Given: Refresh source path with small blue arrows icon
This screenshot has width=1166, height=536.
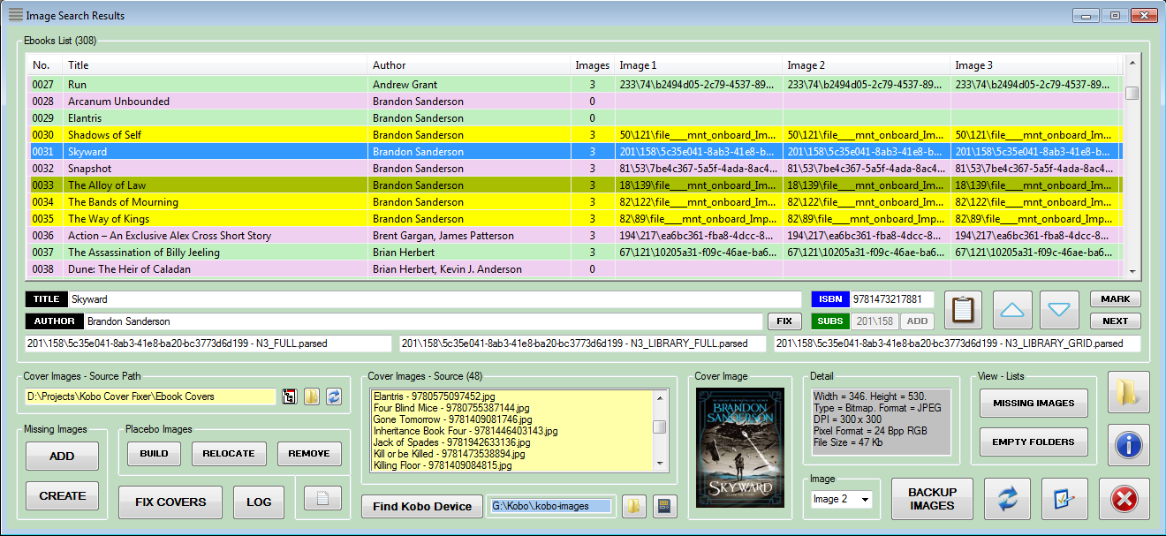Looking at the screenshot, I should (334, 396).
